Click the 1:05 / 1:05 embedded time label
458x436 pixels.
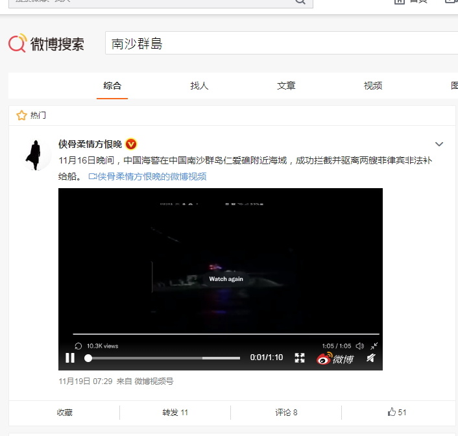[x=337, y=346]
